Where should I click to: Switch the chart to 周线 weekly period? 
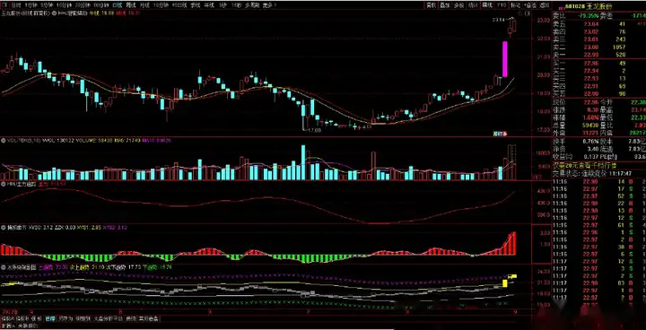coord(131,5)
